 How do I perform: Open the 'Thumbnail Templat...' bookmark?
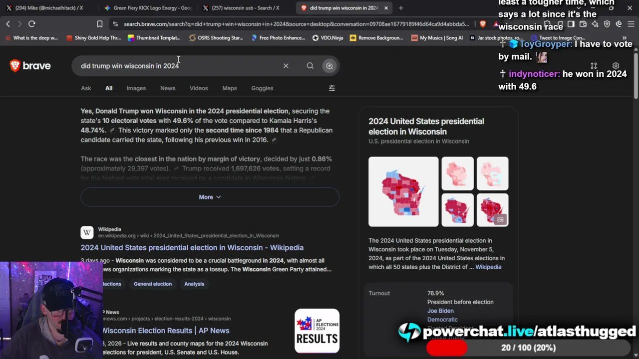click(154, 38)
